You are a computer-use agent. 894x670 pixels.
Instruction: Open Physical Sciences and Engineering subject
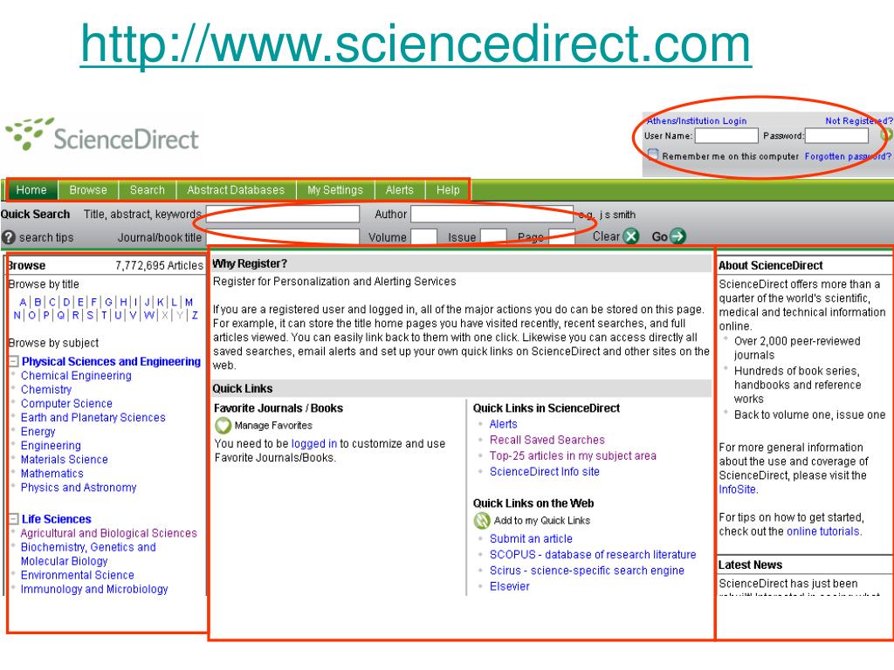coord(111,361)
